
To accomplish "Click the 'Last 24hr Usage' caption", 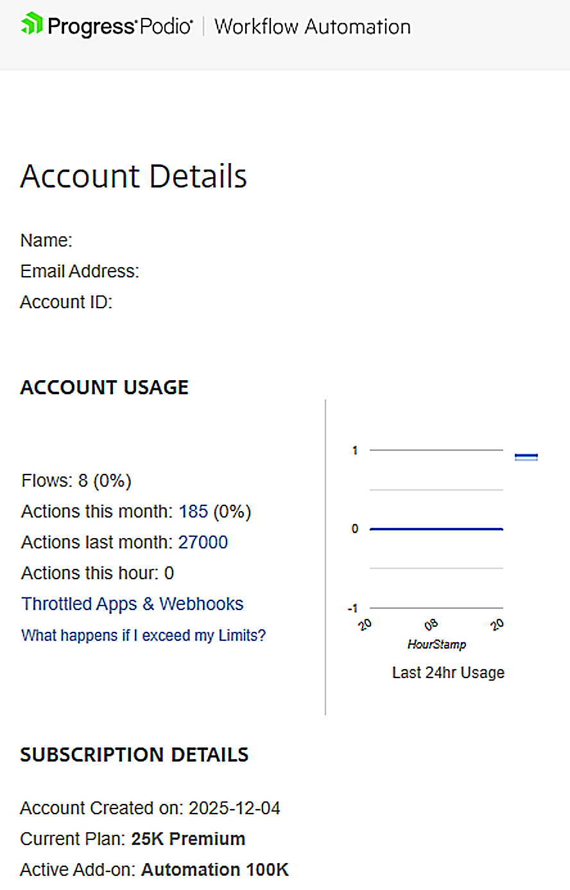I will [x=448, y=673].
